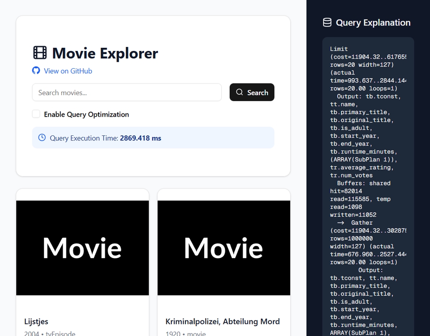This screenshot has width=430, height=336.
Task: Click the Kriminalpolizei, Abteilung Mord title
Action: point(223,322)
